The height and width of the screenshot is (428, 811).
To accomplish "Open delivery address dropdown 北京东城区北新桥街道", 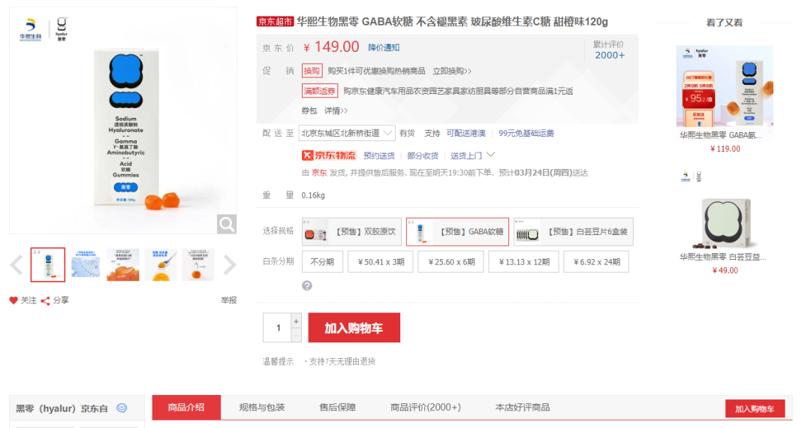I will (347, 134).
